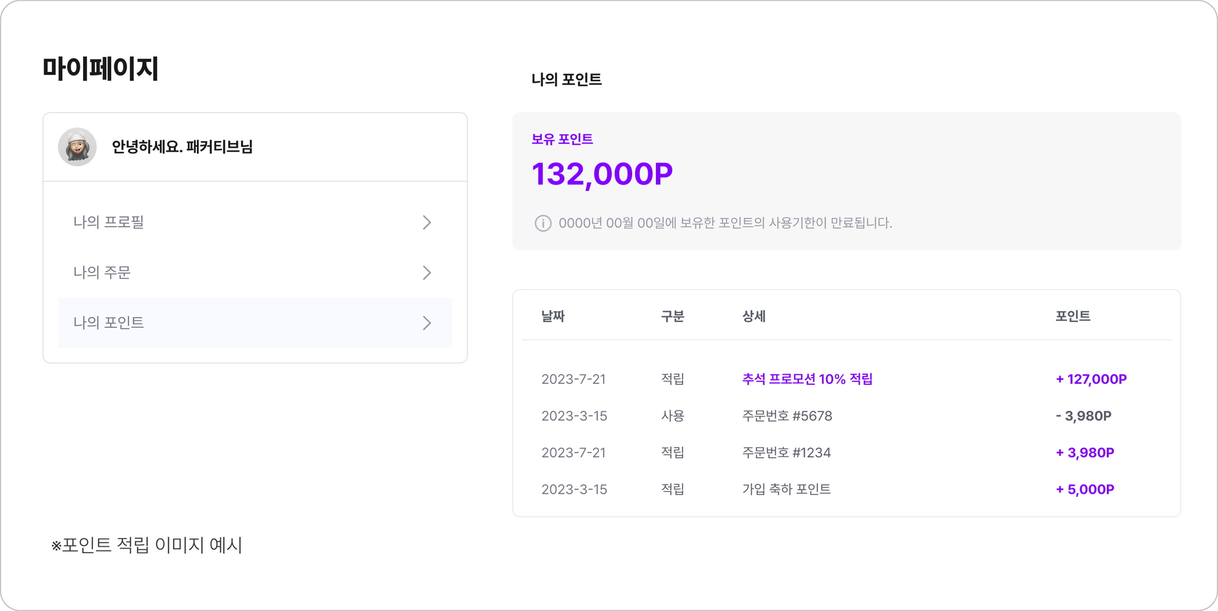Expand the 나의 포인트 chevron arrow

pos(426,323)
